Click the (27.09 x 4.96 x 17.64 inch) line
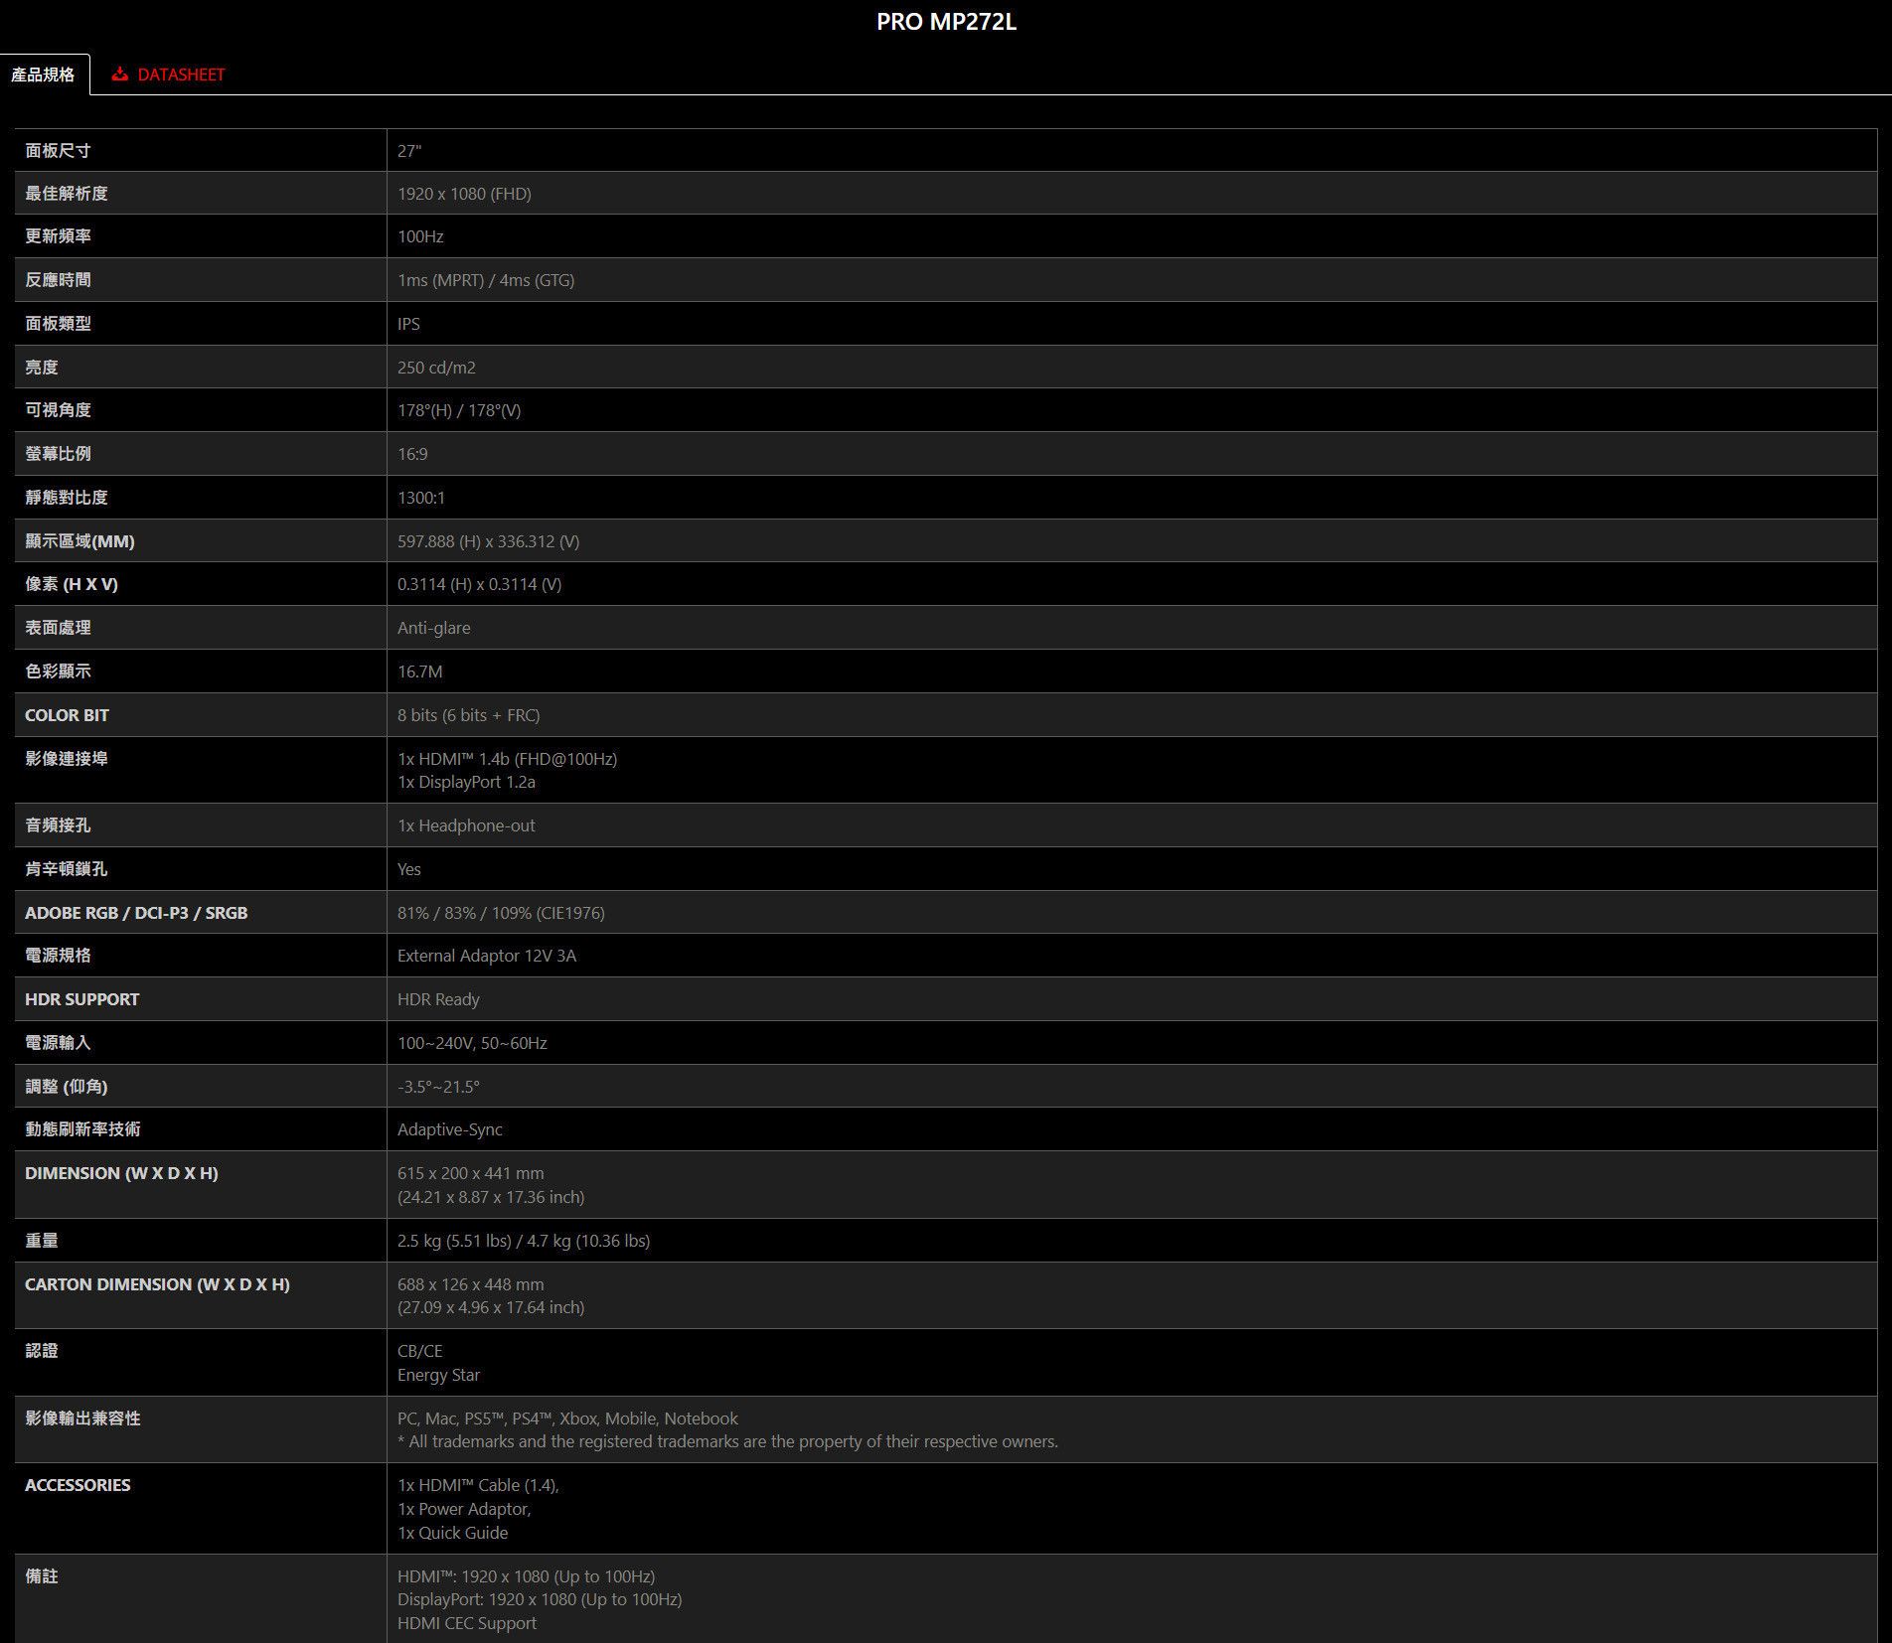 pyautogui.click(x=491, y=1307)
